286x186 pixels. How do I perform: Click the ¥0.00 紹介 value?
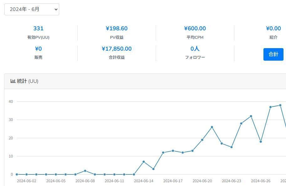(x=273, y=28)
